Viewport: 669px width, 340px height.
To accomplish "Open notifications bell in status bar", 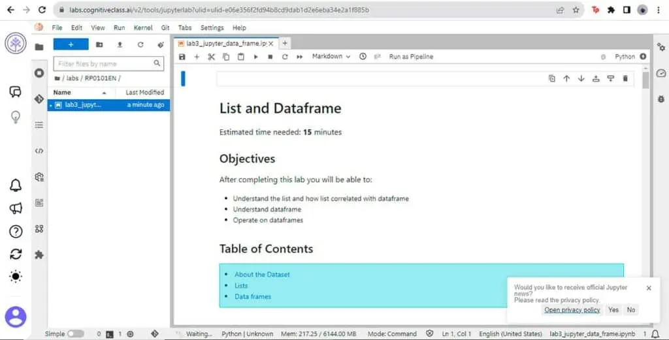I will pyautogui.click(x=655, y=334).
